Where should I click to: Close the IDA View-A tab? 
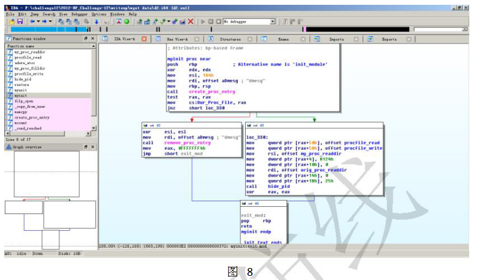pyautogui.click(x=144, y=39)
